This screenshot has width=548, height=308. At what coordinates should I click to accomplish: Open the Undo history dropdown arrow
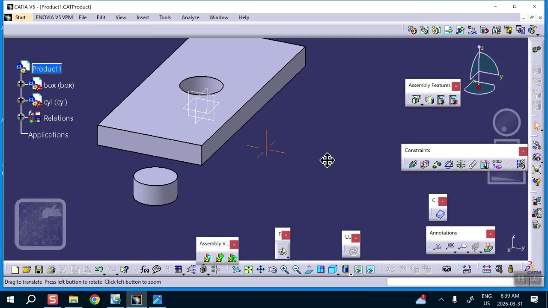(105, 274)
